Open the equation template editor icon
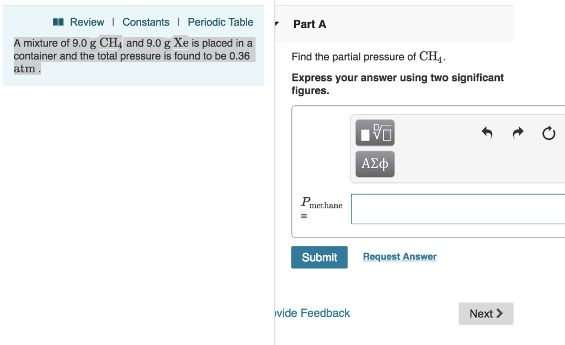The image size is (565, 345). (375, 132)
